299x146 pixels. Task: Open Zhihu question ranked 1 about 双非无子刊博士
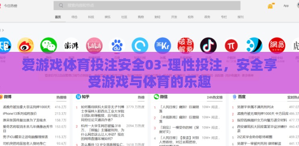[x=103, y=113]
